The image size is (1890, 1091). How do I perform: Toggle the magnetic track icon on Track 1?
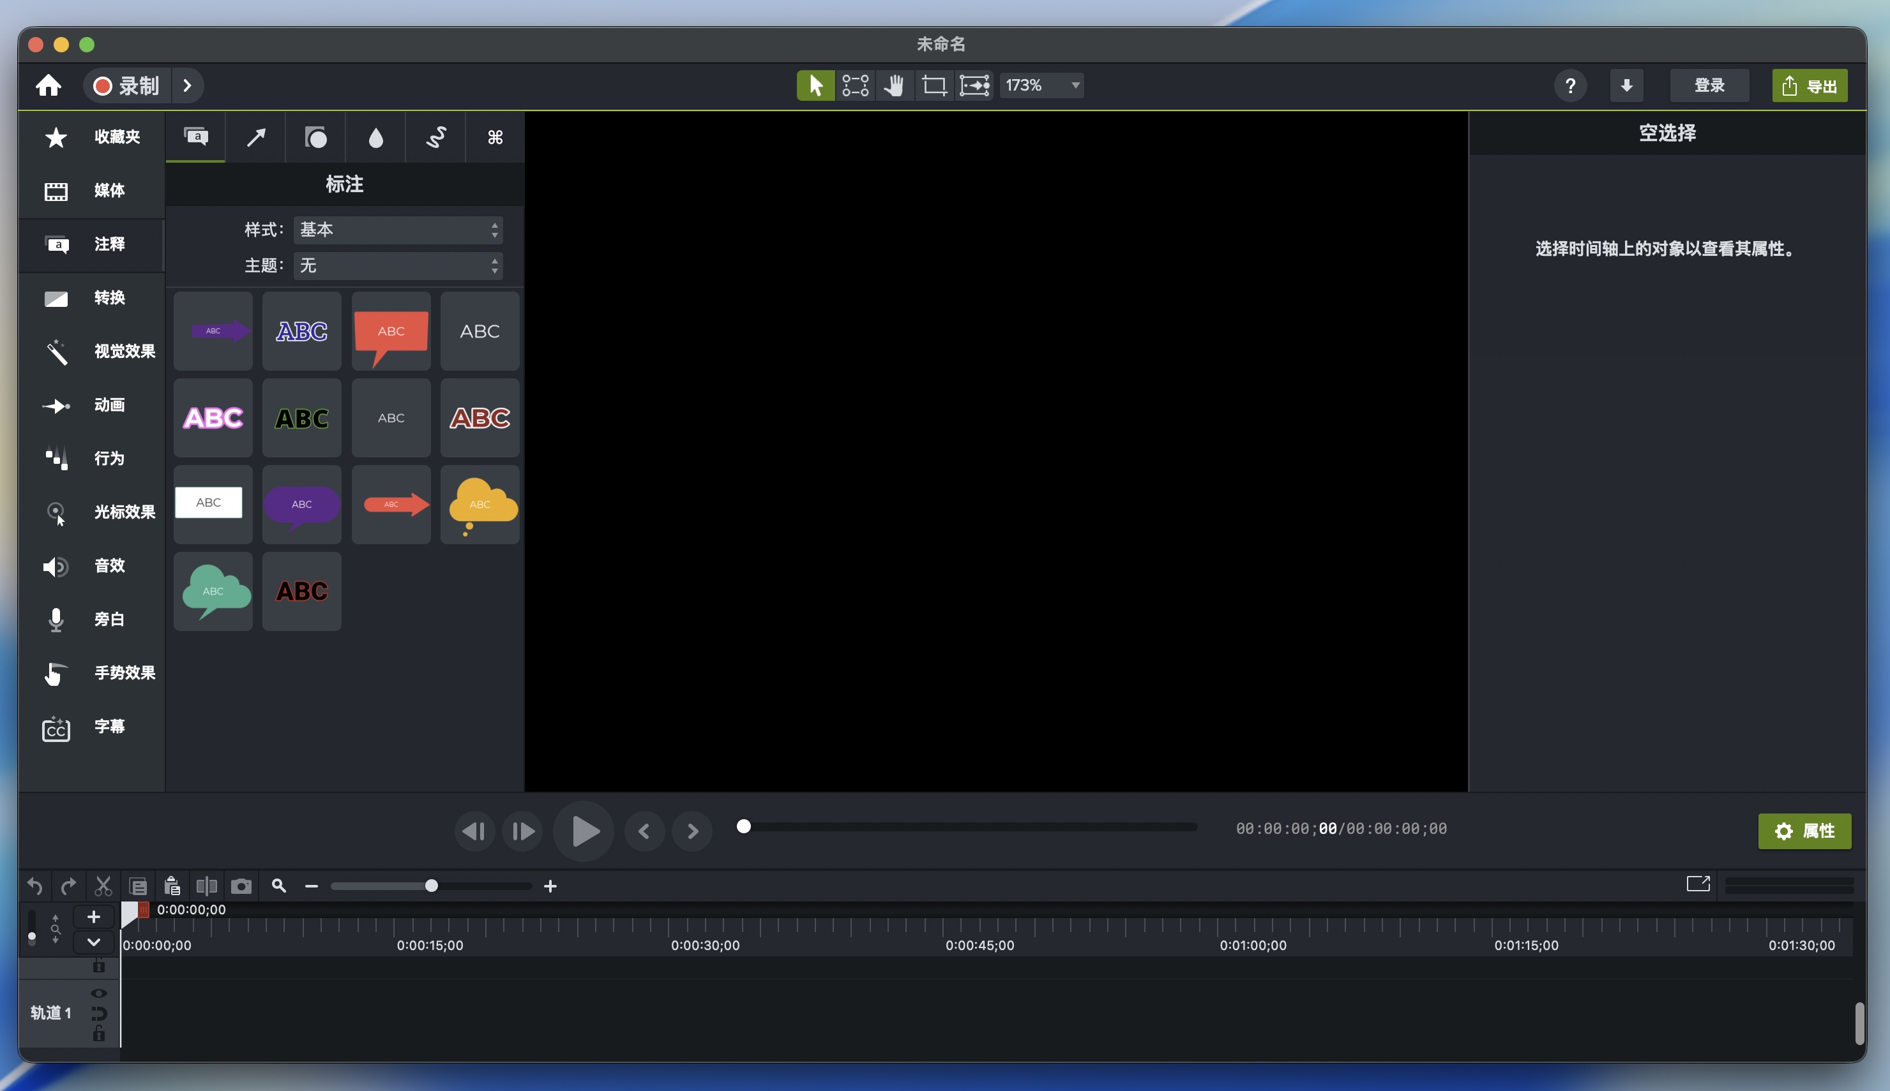click(x=98, y=1014)
